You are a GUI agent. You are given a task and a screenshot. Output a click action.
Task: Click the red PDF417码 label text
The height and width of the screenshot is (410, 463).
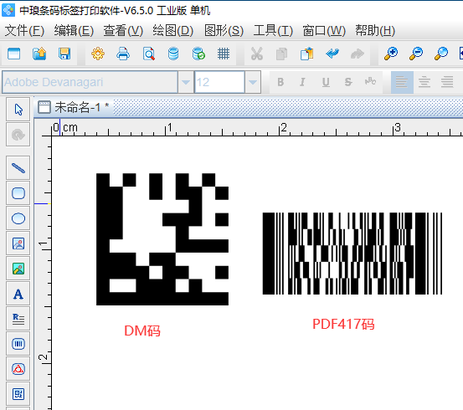343,324
